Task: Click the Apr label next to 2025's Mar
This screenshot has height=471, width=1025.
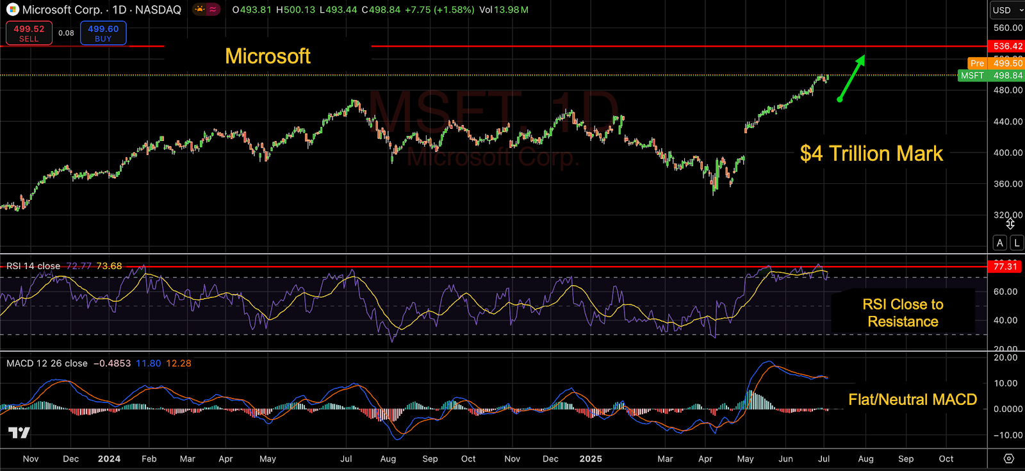Action: click(705, 459)
